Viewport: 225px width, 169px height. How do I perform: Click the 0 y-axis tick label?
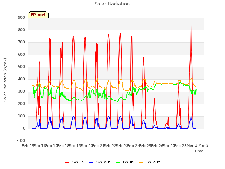(24, 128)
